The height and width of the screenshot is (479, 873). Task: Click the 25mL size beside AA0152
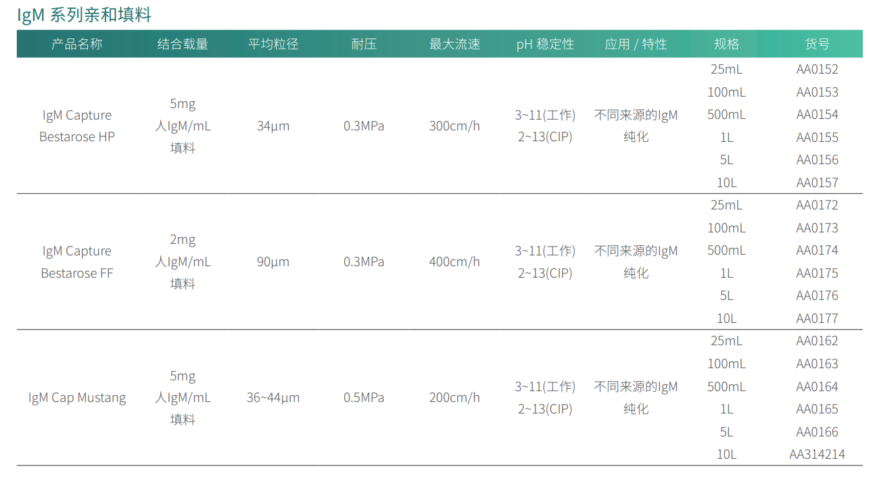pos(726,69)
